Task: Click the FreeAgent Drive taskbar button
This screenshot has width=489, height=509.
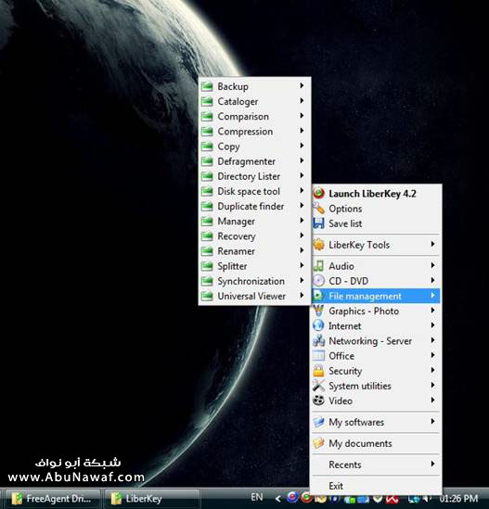Action: [x=52, y=498]
